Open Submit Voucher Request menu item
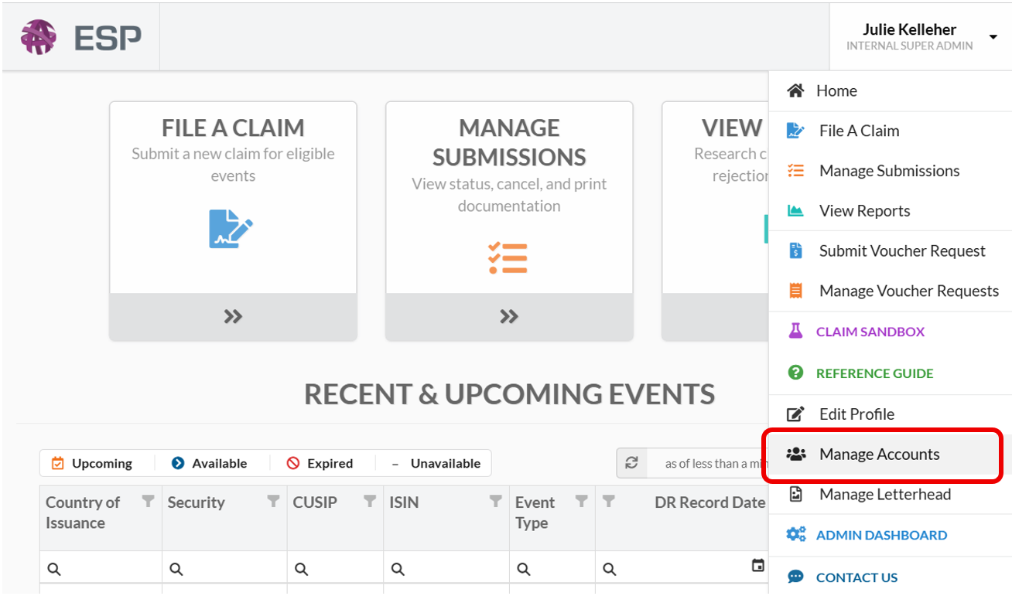 point(891,250)
